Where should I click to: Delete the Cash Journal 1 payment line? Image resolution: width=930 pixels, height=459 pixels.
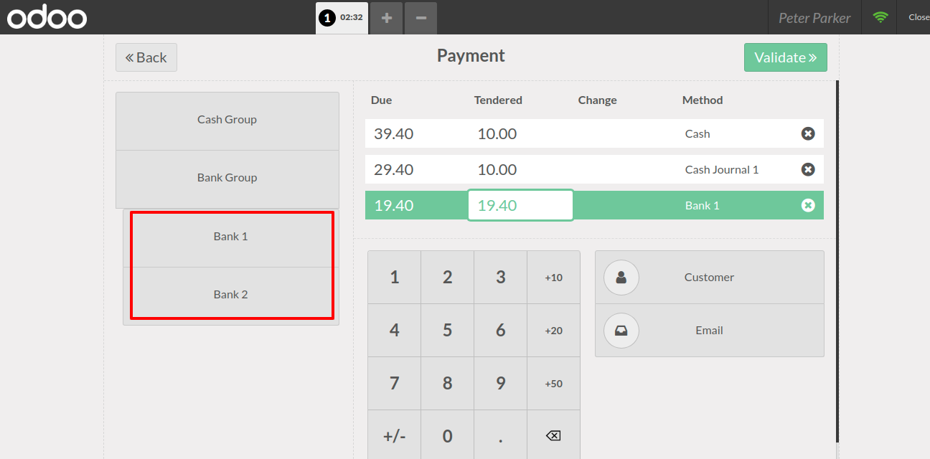[808, 169]
